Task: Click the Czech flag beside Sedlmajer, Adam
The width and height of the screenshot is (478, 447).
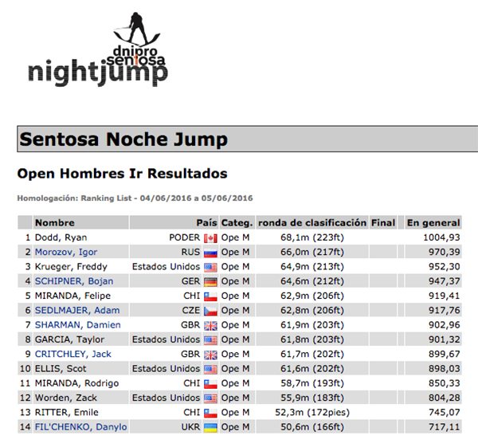Action: 210,310
